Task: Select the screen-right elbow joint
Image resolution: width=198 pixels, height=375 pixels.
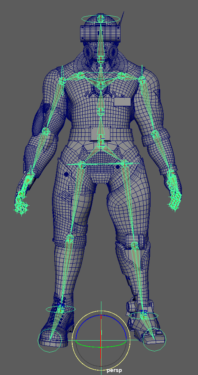Action: [155, 134]
